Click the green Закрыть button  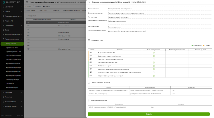pos(149,114)
